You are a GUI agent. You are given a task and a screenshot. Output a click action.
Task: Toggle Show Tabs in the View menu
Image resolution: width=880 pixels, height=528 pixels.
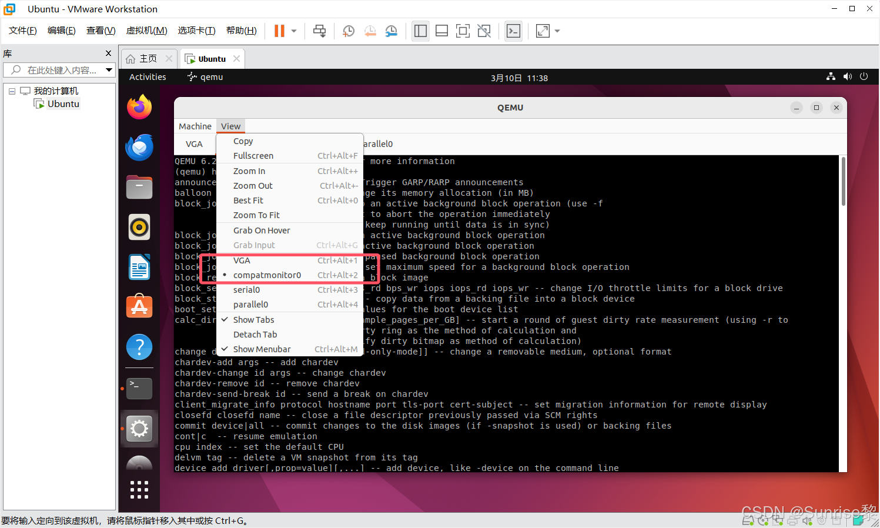pos(290,320)
